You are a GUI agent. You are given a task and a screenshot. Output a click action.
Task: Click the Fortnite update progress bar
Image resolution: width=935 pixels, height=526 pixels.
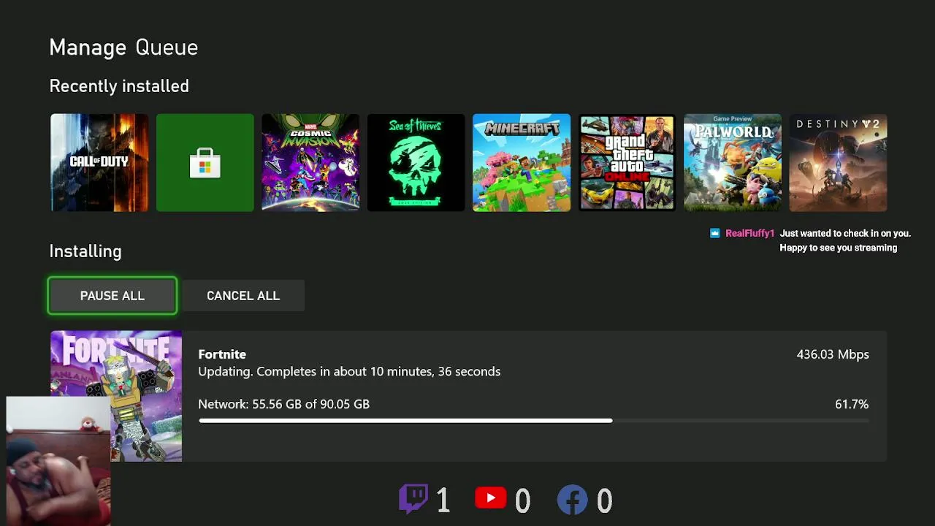533,421
